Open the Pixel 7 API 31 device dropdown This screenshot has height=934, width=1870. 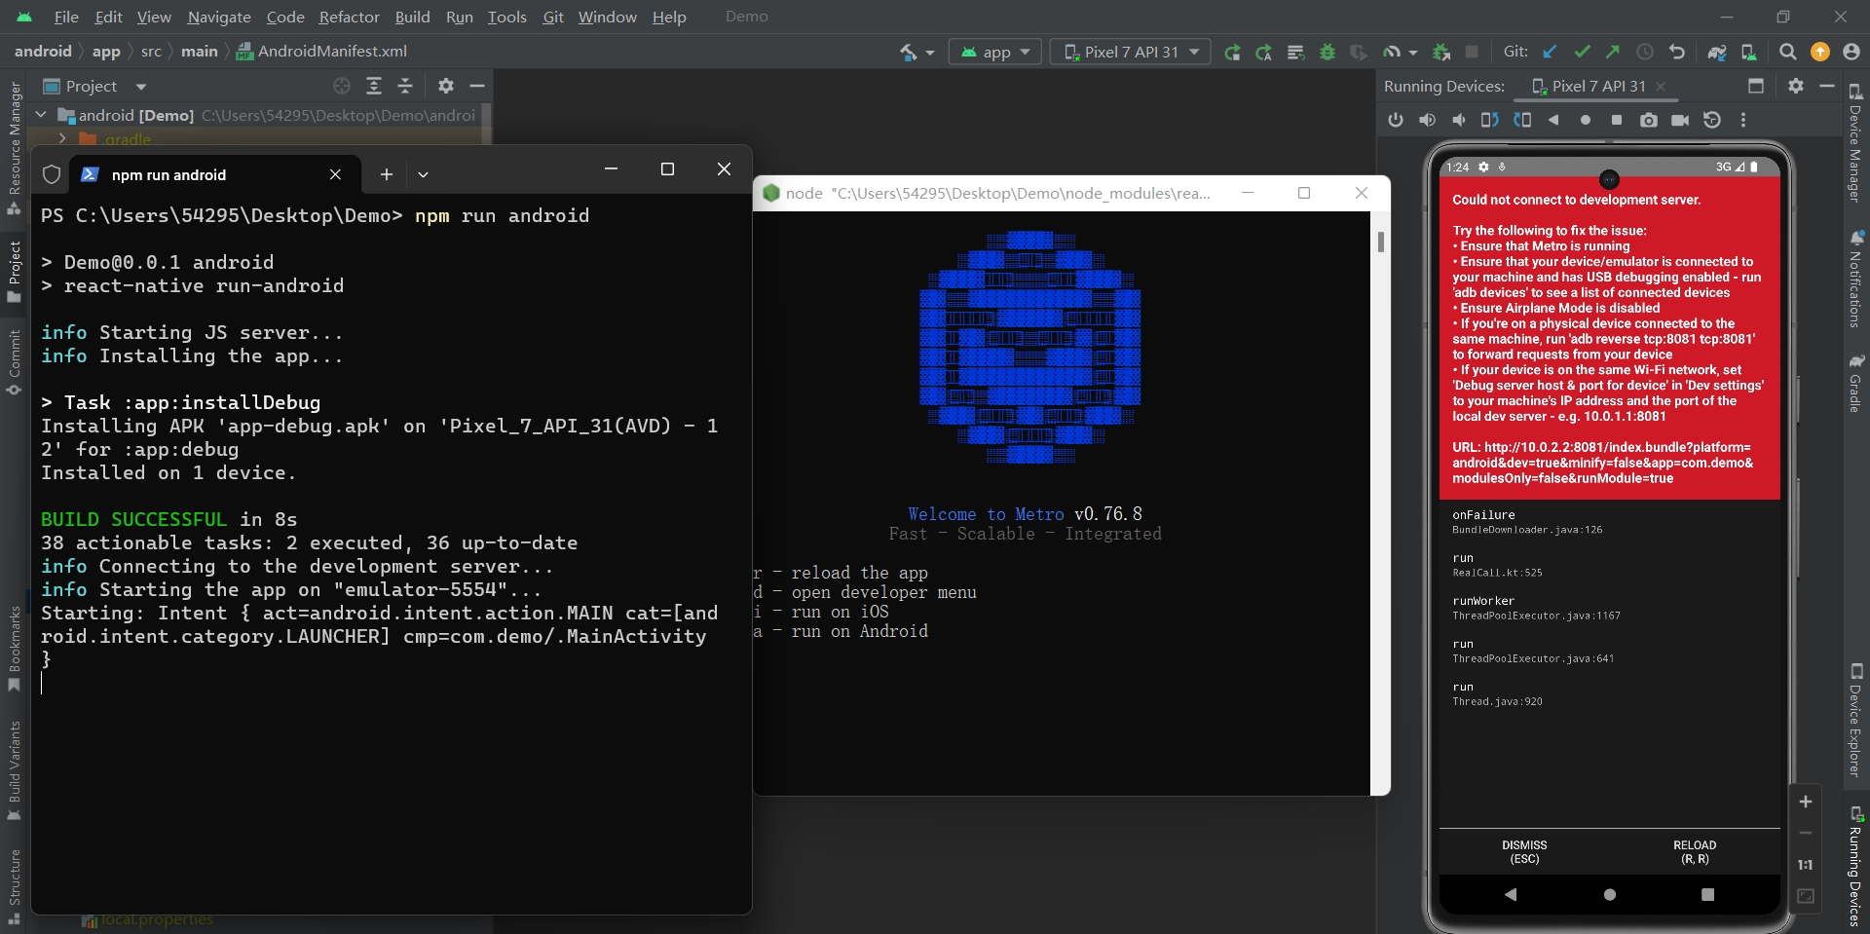[1130, 52]
